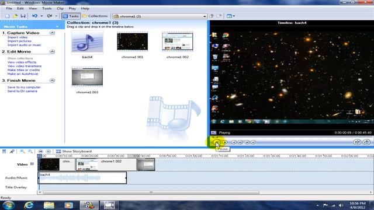Pause the preview playback
This screenshot has width=374, height=210.
pos(216,142)
